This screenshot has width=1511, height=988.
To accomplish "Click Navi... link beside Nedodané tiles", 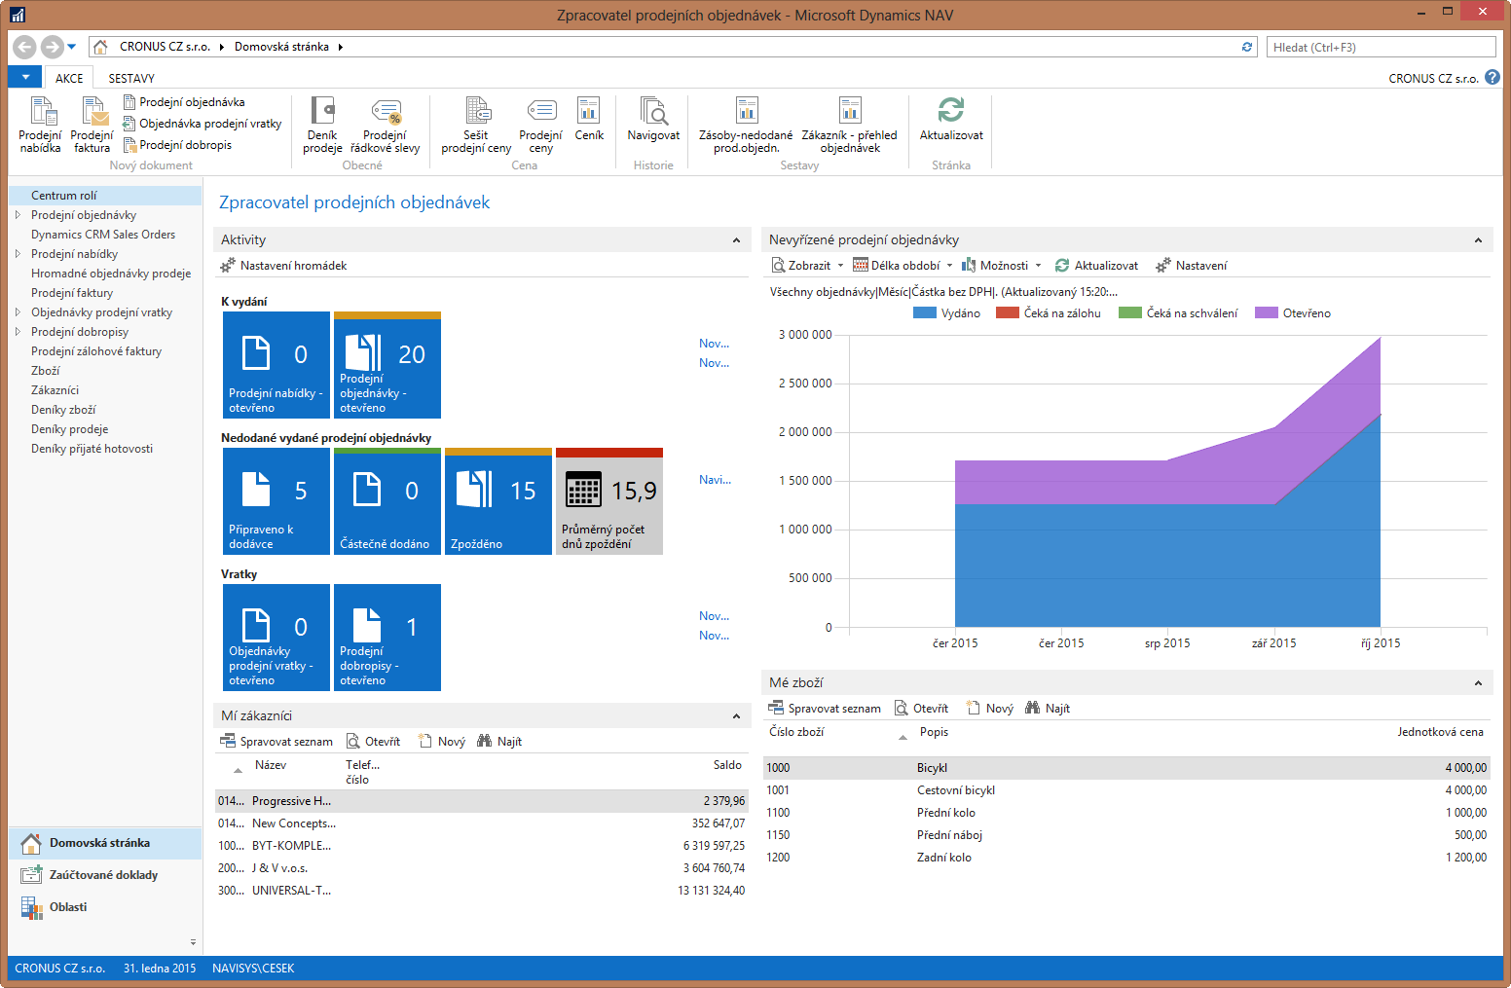I will point(715,480).
